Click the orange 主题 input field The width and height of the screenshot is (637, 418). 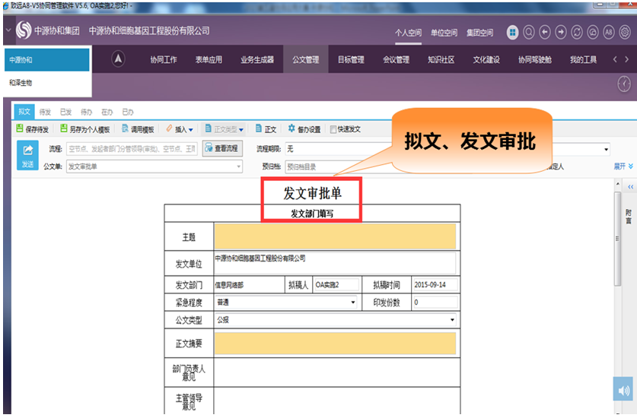335,236
